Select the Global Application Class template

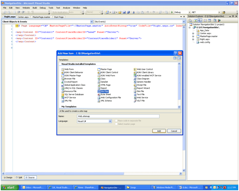pos(63,85)
